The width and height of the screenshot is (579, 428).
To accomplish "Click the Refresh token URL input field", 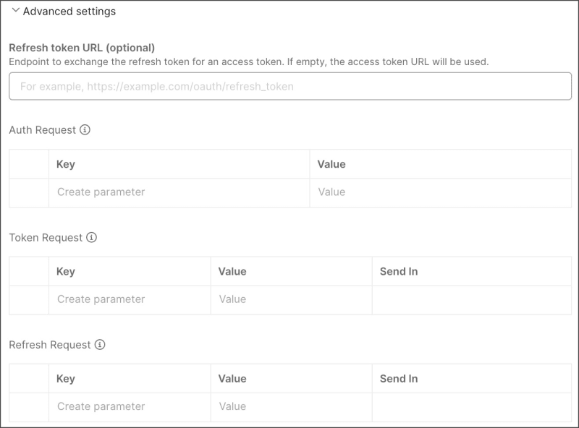I will click(x=289, y=86).
